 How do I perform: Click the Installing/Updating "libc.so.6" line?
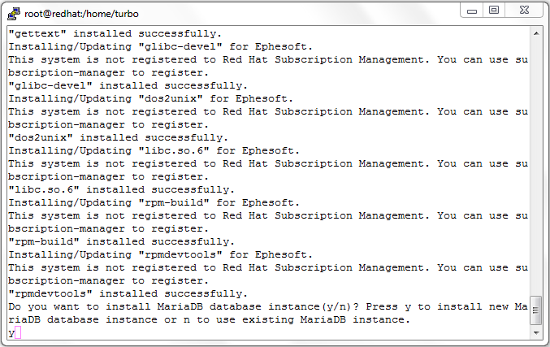[154, 150]
